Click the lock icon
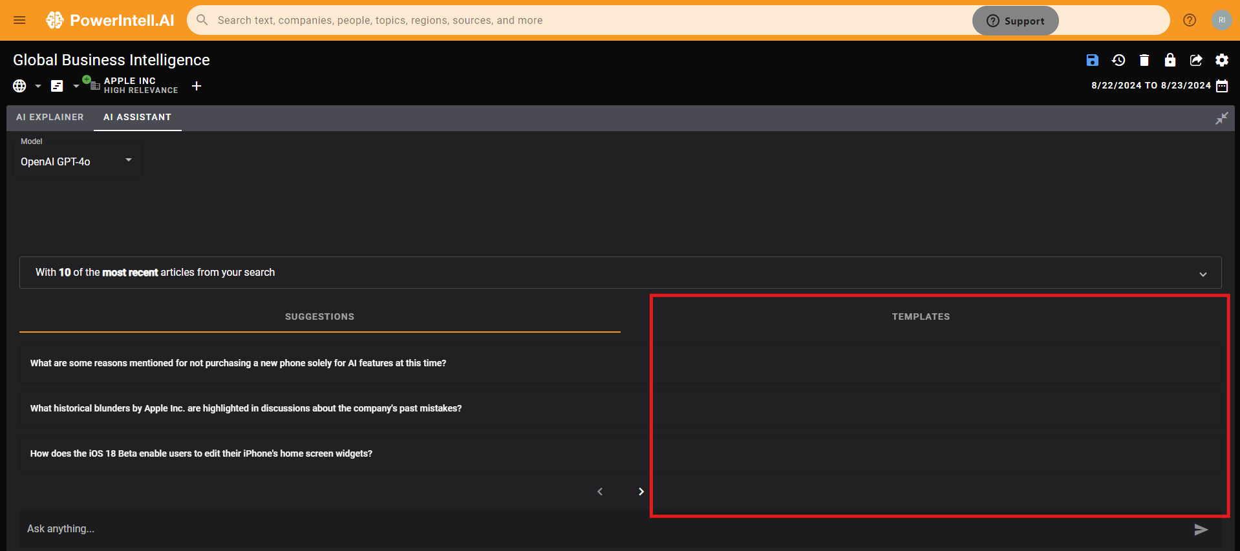The width and height of the screenshot is (1240, 551). coord(1170,60)
